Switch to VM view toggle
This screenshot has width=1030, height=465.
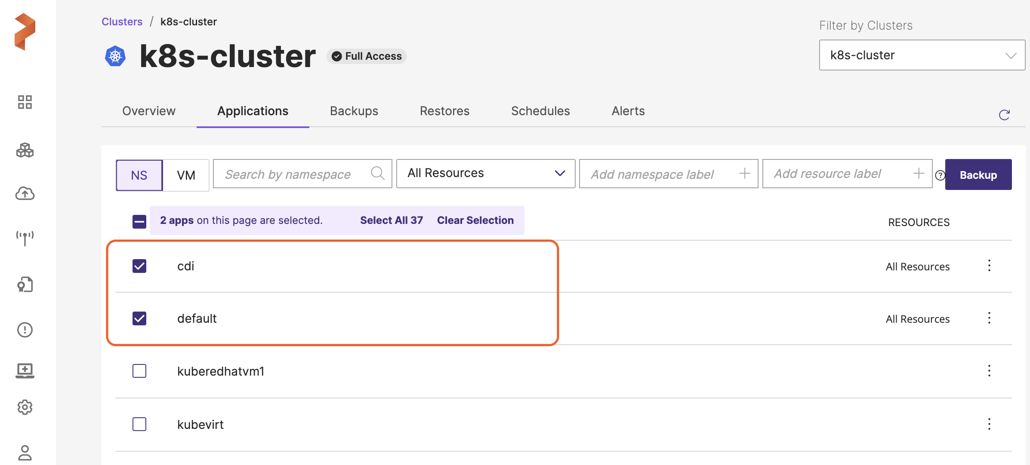186,175
